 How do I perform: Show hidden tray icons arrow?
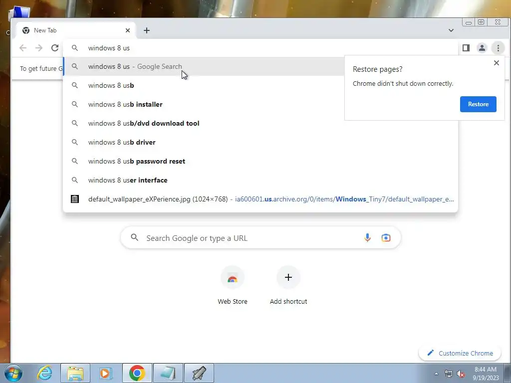pos(436,374)
